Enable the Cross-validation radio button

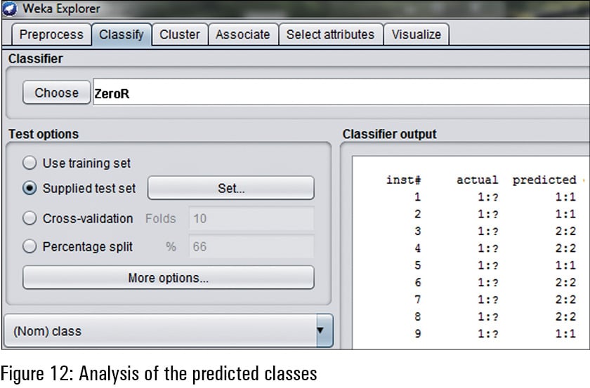pyautogui.click(x=29, y=218)
